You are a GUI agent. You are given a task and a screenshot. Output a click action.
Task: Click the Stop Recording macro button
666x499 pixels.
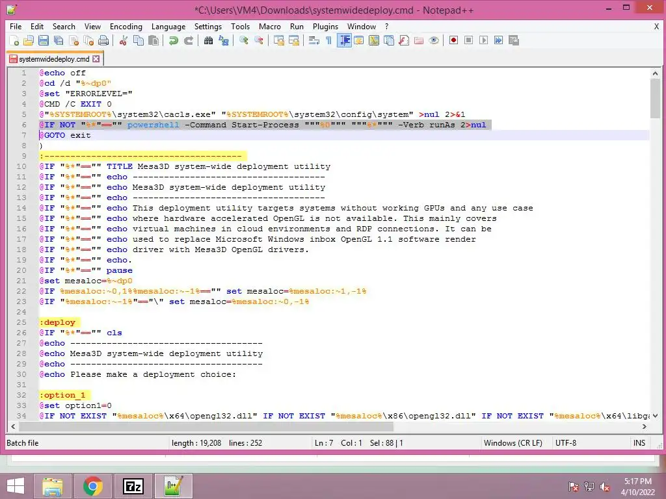(468, 40)
